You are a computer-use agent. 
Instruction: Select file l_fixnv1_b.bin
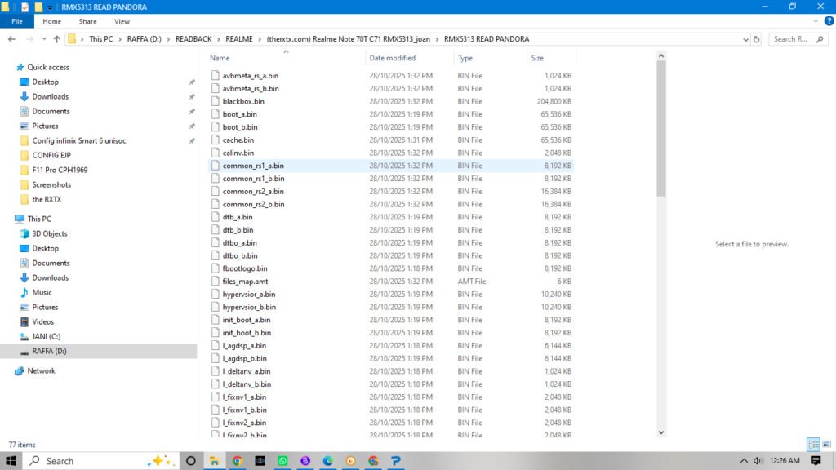tap(245, 410)
